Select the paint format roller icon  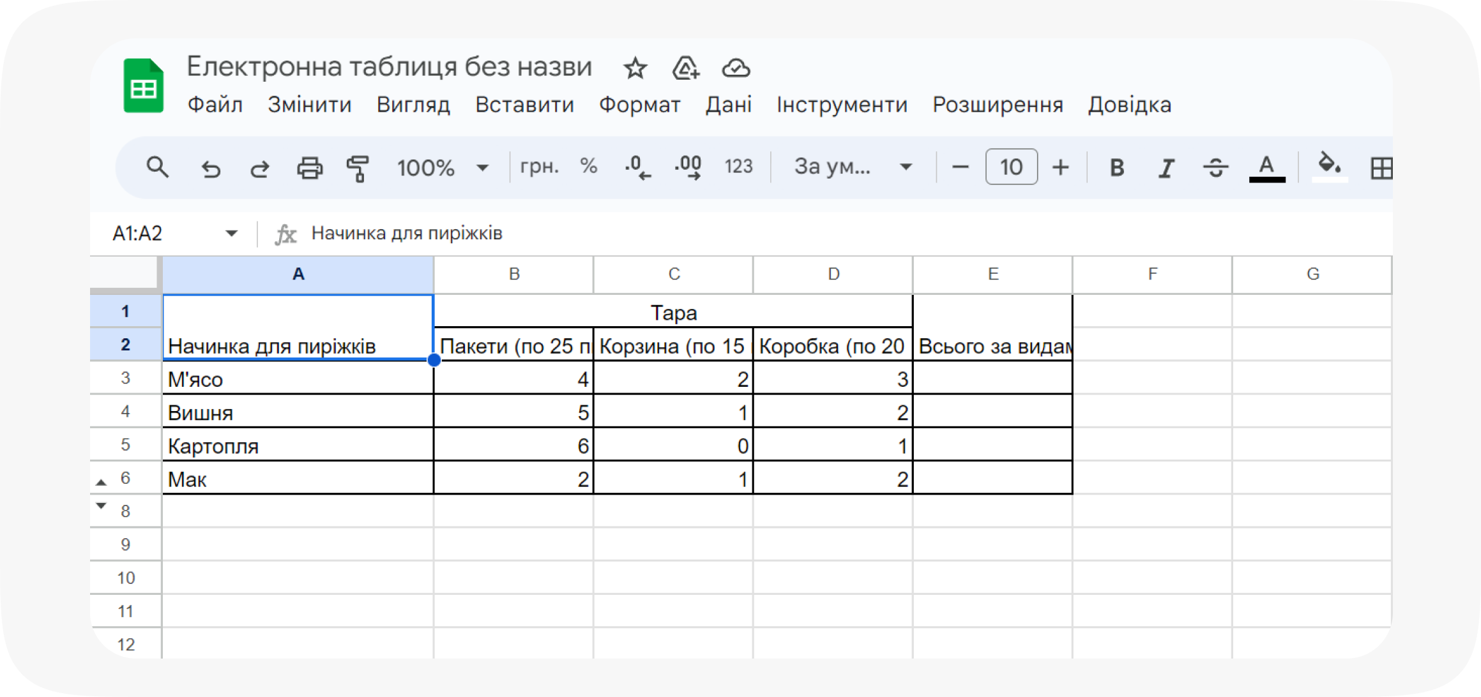[x=358, y=169]
